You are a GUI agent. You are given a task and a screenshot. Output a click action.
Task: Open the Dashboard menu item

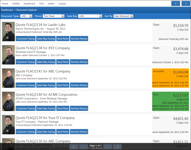click(x=29, y=4)
